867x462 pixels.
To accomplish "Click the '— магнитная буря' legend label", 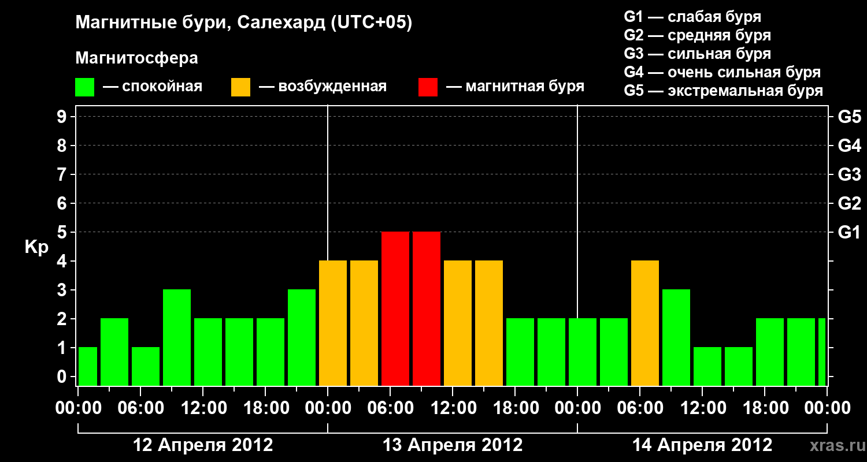I will [x=515, y=87].
